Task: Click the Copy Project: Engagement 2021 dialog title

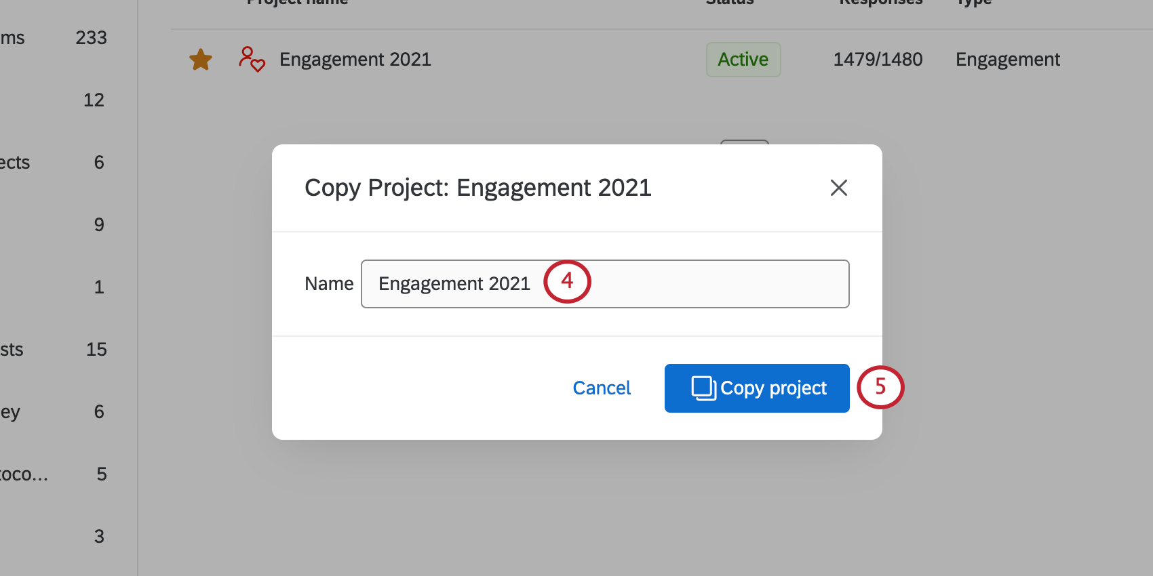Action: click(477, 188)
